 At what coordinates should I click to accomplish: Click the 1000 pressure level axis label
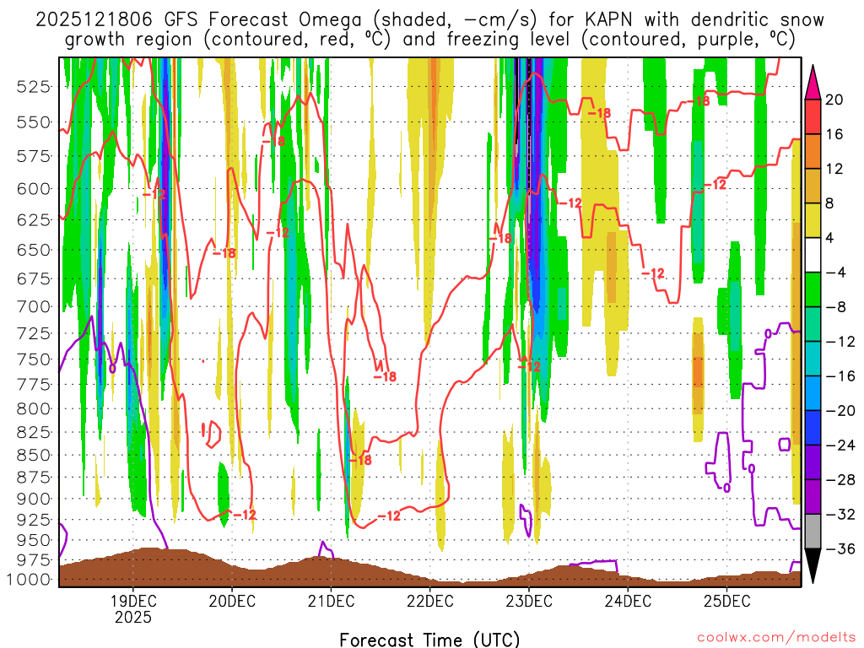[30, 579]
